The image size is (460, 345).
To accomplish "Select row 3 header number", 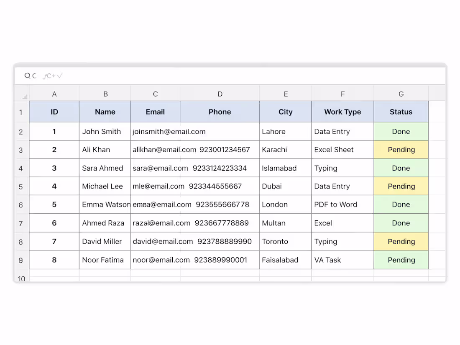I will click(x=21, y=150).
